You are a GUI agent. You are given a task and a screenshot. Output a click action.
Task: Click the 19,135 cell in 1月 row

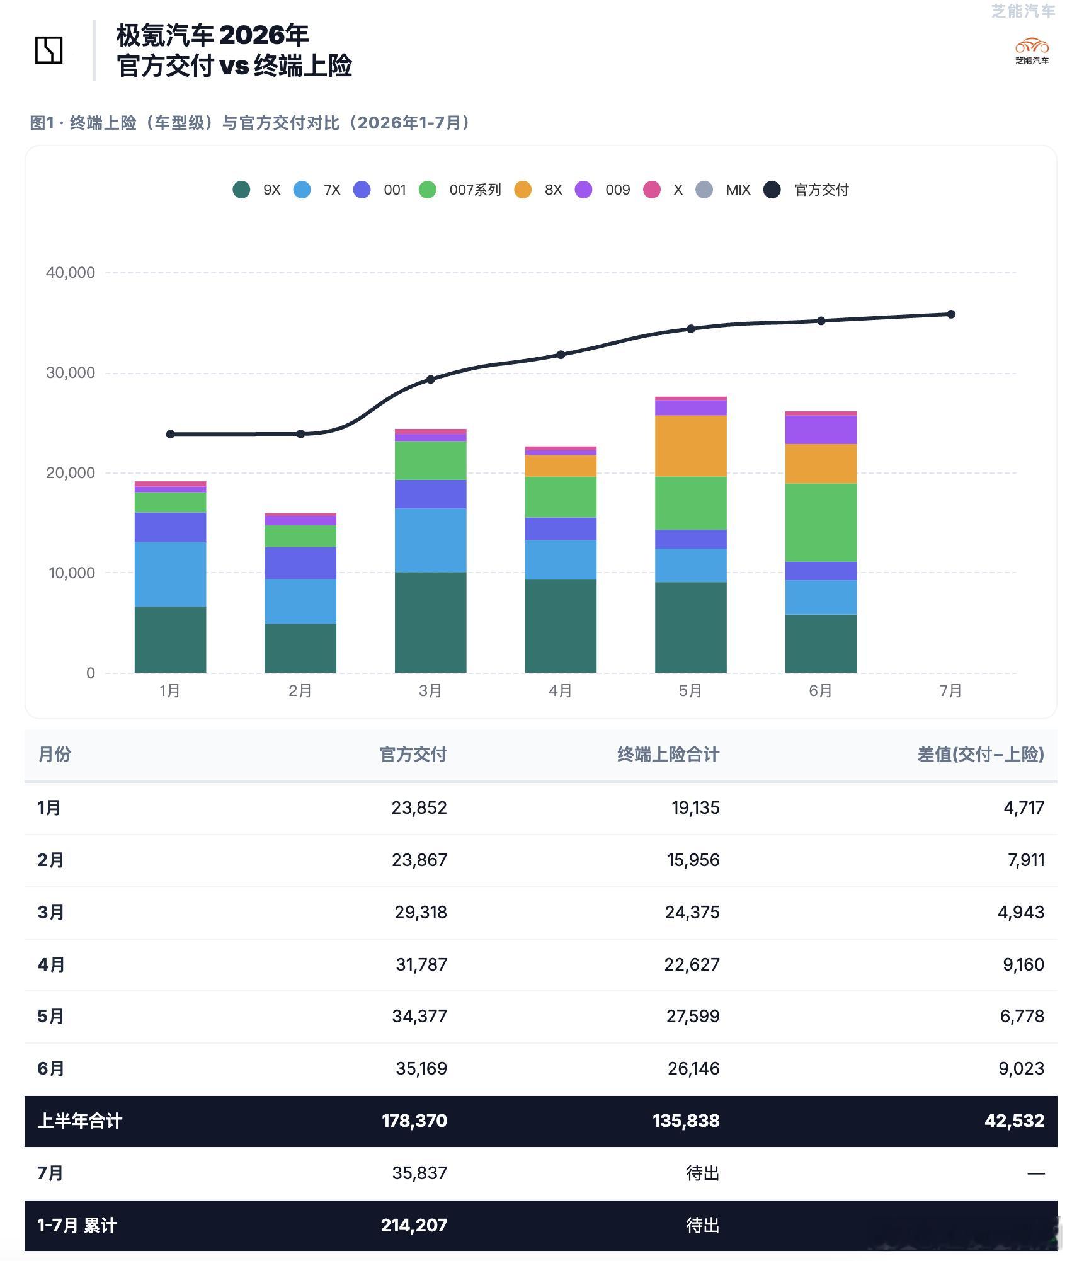pos(695,807)
